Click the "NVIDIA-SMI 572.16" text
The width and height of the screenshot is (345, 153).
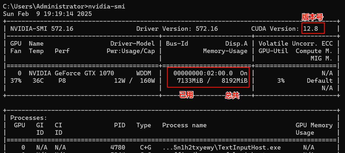tap(42, 29)
